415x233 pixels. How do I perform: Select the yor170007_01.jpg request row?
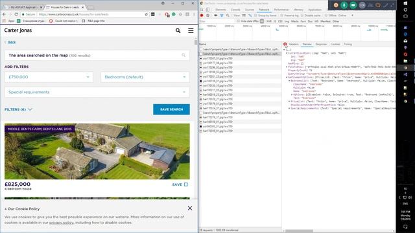point(240,58)
